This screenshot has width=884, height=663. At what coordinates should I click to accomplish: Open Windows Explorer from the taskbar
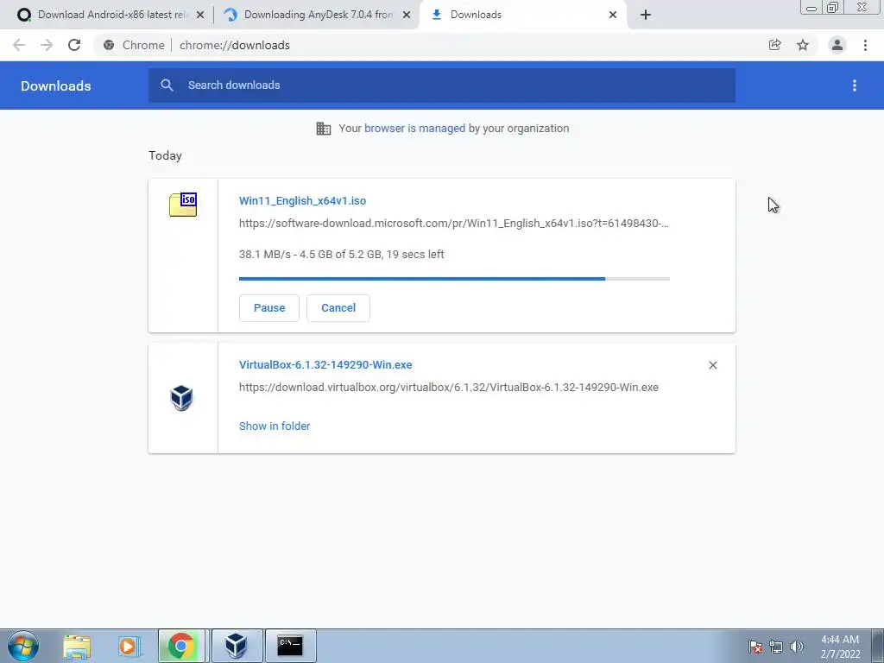pyautogui.click(x=77, y=646)
